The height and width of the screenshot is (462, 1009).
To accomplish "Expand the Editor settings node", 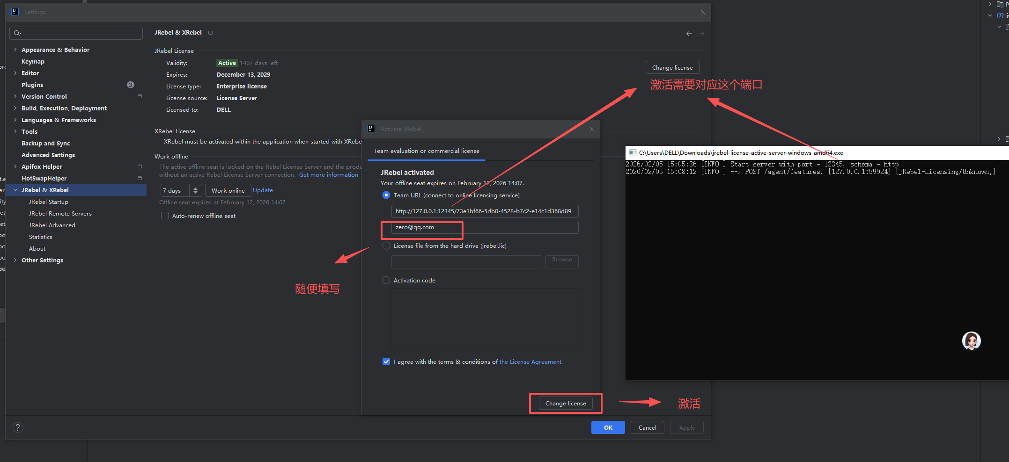I will [15, 73].
